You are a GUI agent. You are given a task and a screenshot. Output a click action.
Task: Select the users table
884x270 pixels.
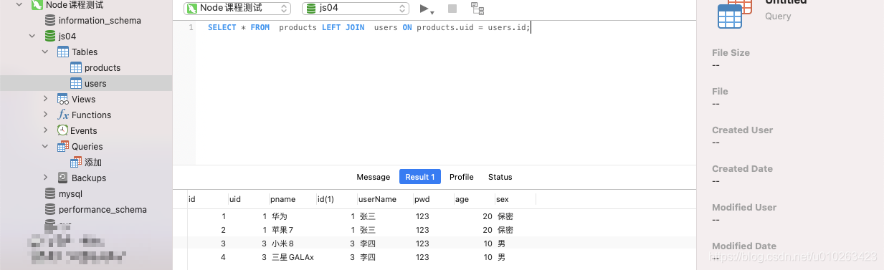(x=95, y=84)
